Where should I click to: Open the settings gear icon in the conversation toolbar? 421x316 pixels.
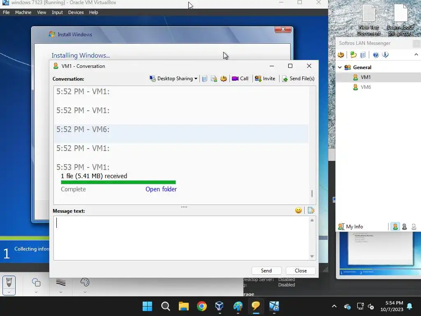224,79
